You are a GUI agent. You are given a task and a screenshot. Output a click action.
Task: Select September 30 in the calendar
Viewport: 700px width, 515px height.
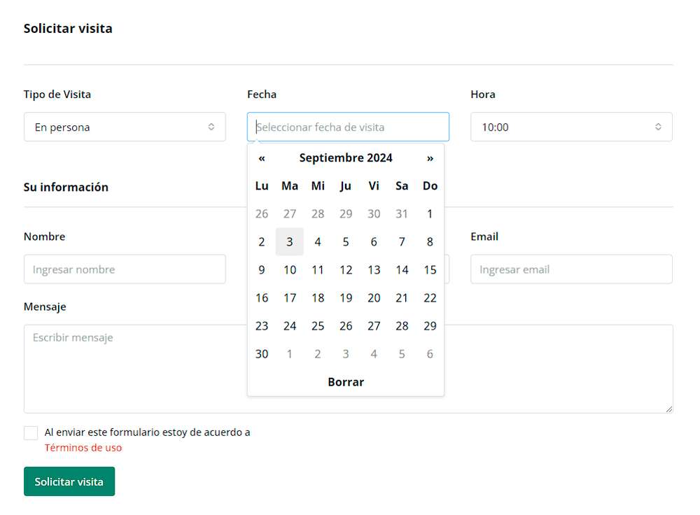[262, 354]
